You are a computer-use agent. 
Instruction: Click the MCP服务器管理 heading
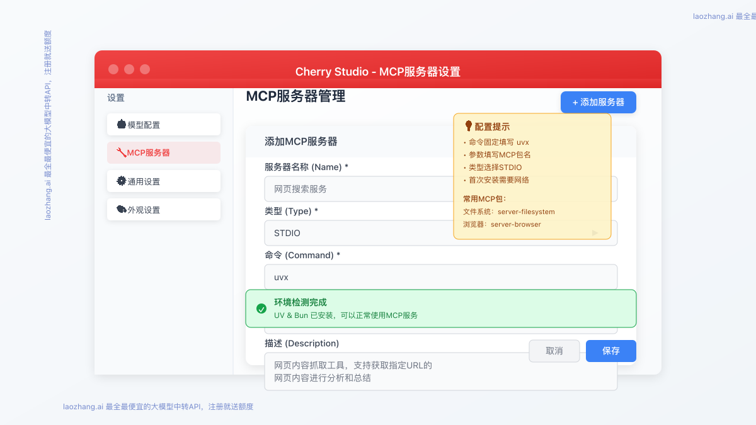[x=295, y=96]
